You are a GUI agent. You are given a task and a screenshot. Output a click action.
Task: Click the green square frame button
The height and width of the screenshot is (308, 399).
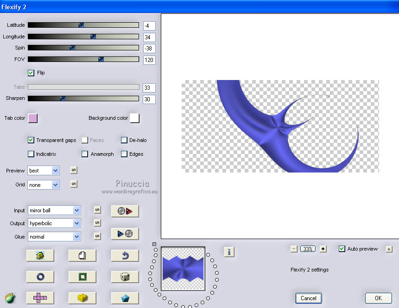(82, 277)
